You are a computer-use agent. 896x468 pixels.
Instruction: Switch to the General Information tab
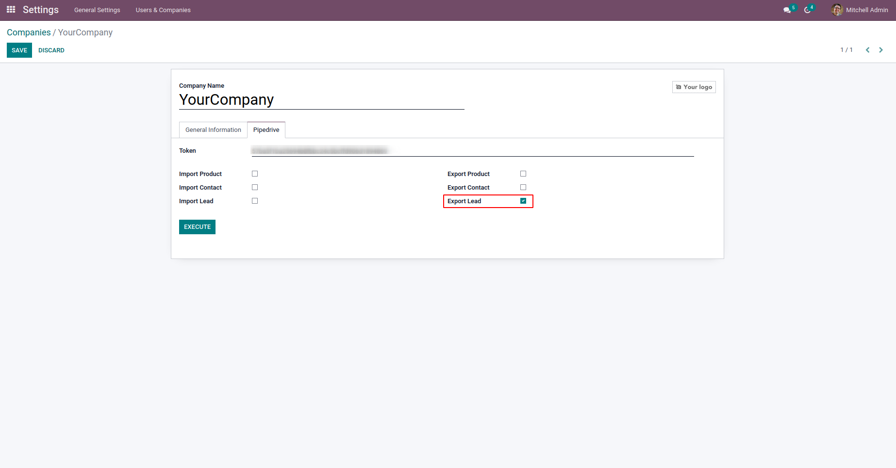pyautogui.click(x=213, y=130)
